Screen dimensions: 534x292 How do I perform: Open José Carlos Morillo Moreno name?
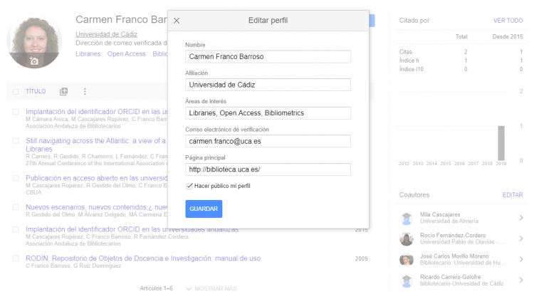[x=454, y=256]
